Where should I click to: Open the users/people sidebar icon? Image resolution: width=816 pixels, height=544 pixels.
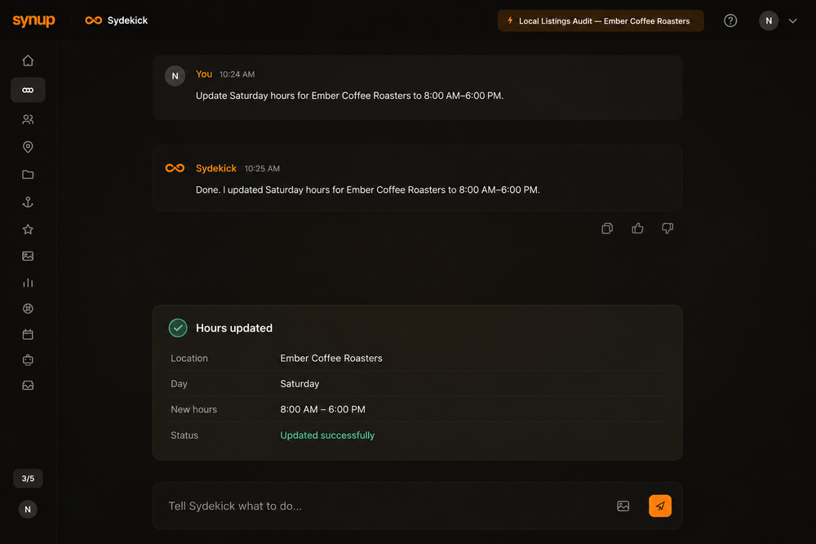point(28,119)
